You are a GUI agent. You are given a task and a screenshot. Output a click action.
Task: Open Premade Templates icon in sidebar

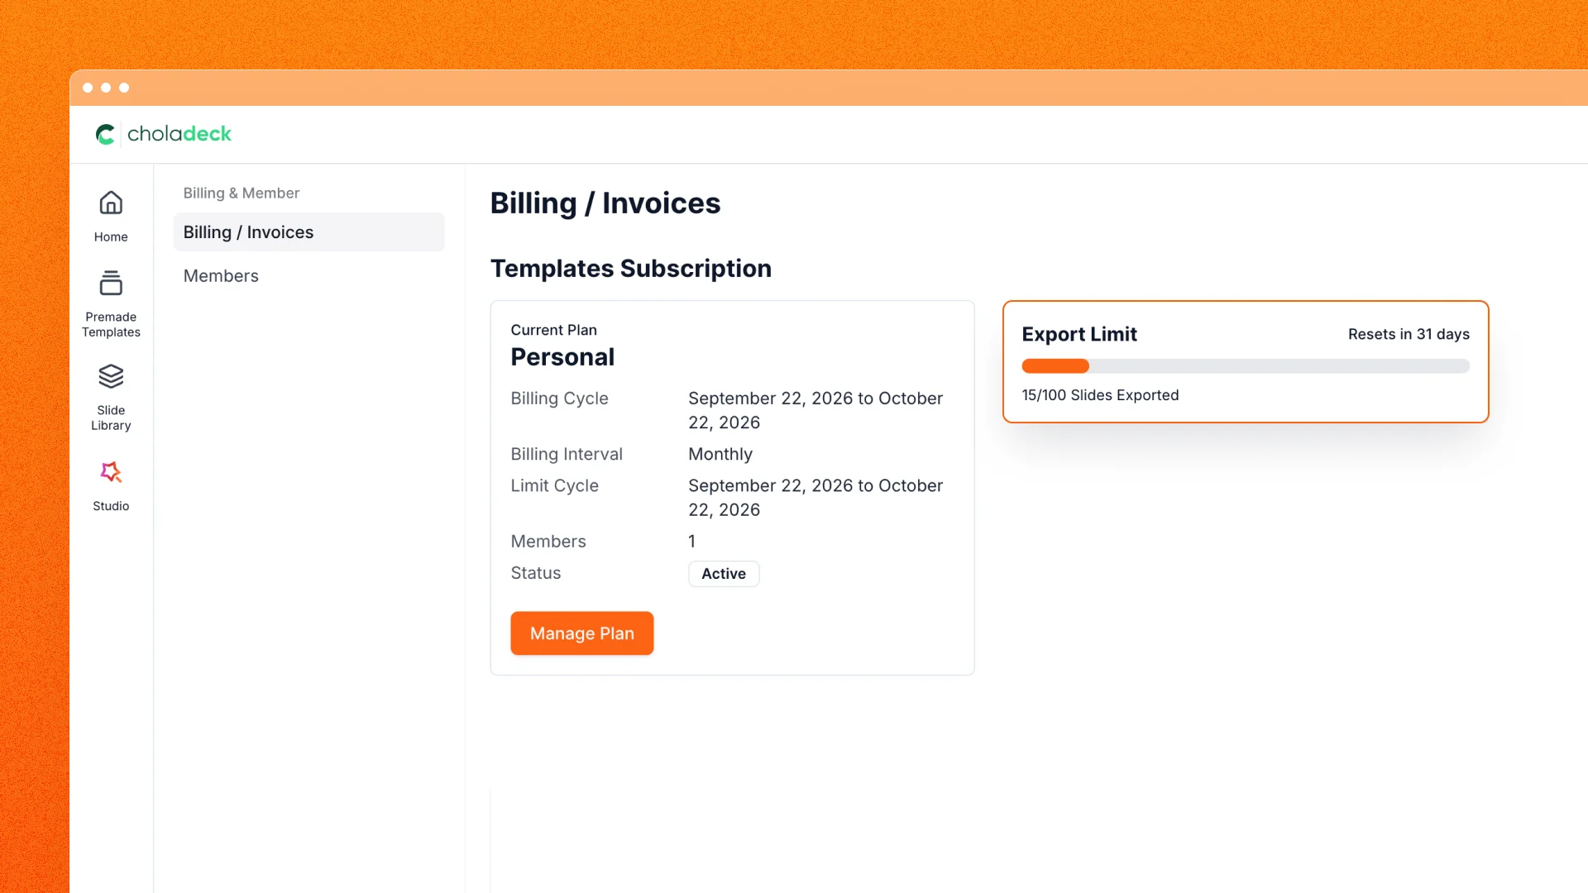[x=111, y=283]
